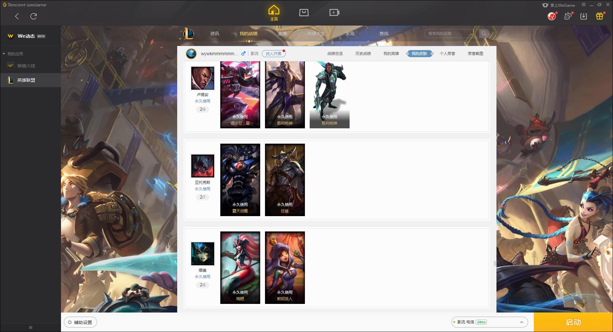
Task: Click the search magnifier icon
Action: point(484,34)
